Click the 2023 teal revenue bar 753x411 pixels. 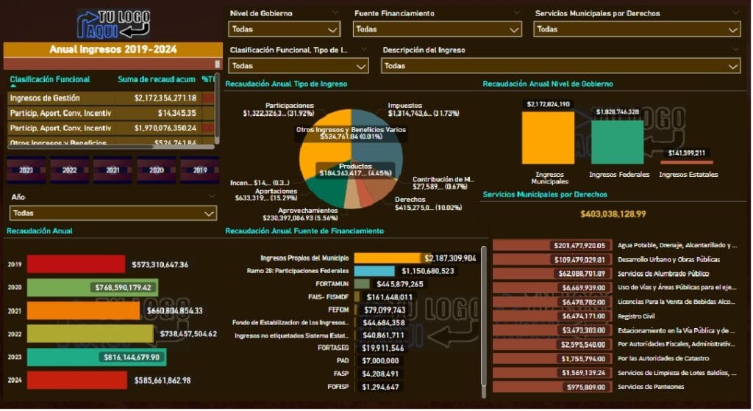pyautogui.click(x=96, y=357)
